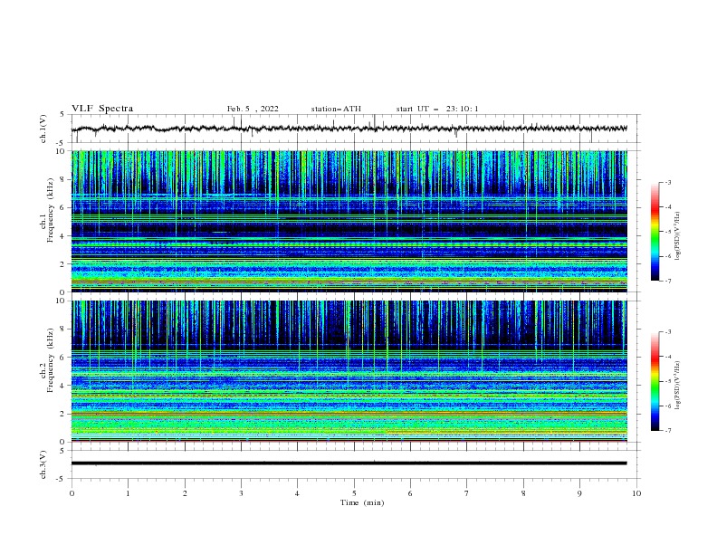The image size is (717, 554).
Task: Click the "7" tick on the Time axis
Action: tap(467, 493)
